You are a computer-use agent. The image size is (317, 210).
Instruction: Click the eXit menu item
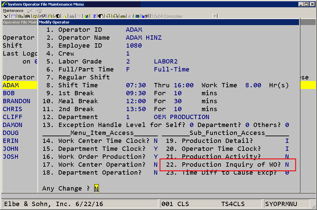pos(40,11)
